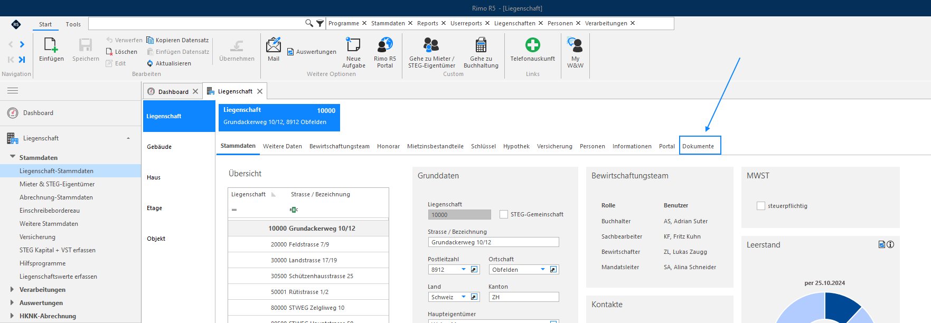The width and height of the screenshot is (931, 323).
Task: Open Postleitzahl lookup button
Action: (x=474, y=270)
